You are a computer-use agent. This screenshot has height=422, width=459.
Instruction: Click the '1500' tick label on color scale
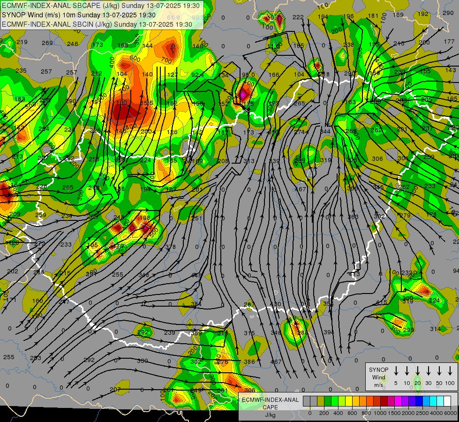pyautogui.click(x=394, y=413)
